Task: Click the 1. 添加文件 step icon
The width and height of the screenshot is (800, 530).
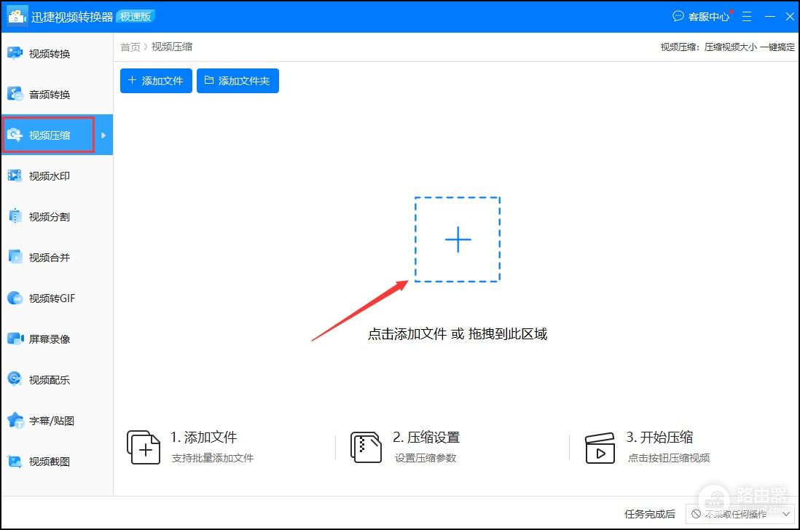Action: point(144,447)
